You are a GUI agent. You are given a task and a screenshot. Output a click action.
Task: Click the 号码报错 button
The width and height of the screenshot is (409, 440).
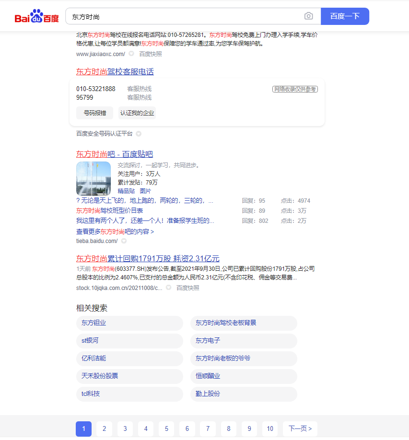94,113
